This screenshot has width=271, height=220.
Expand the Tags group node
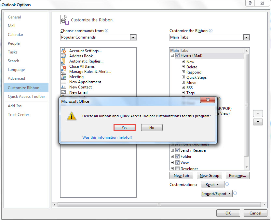[183, 93]
